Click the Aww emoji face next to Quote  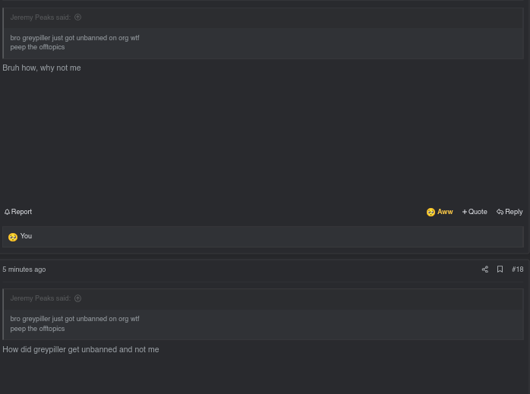431,212
